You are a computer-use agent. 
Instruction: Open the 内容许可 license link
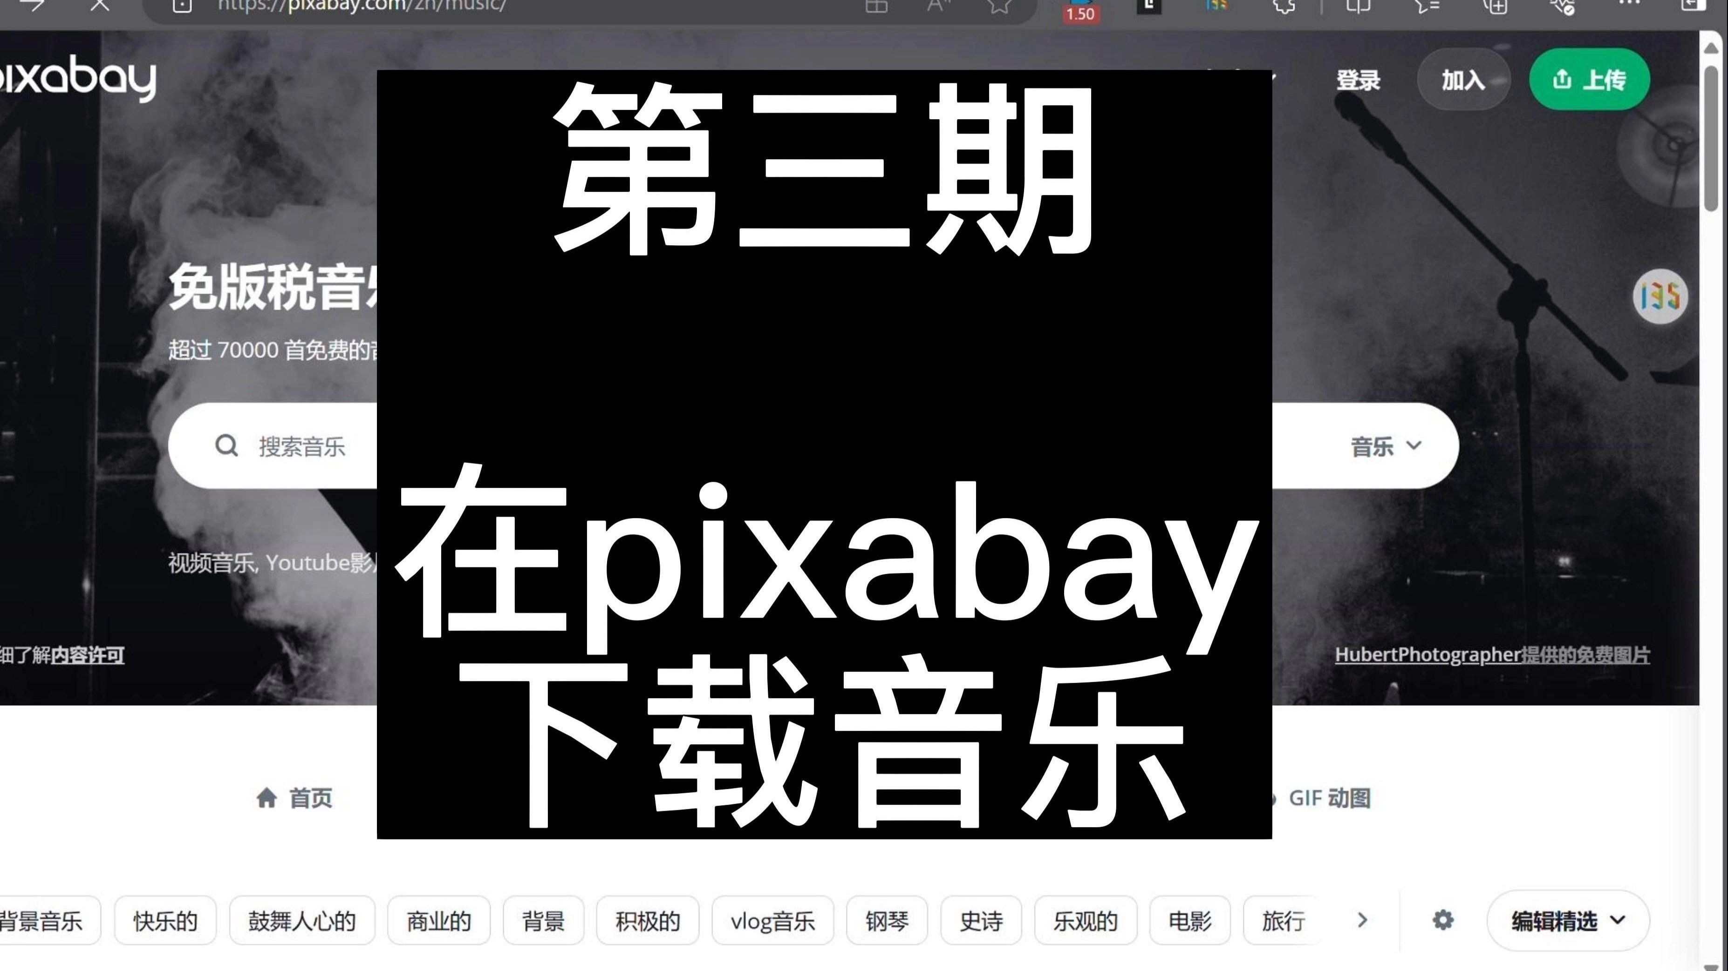point(88,655)
